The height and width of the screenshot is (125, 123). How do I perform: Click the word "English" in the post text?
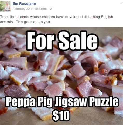(x=107, y=17)
